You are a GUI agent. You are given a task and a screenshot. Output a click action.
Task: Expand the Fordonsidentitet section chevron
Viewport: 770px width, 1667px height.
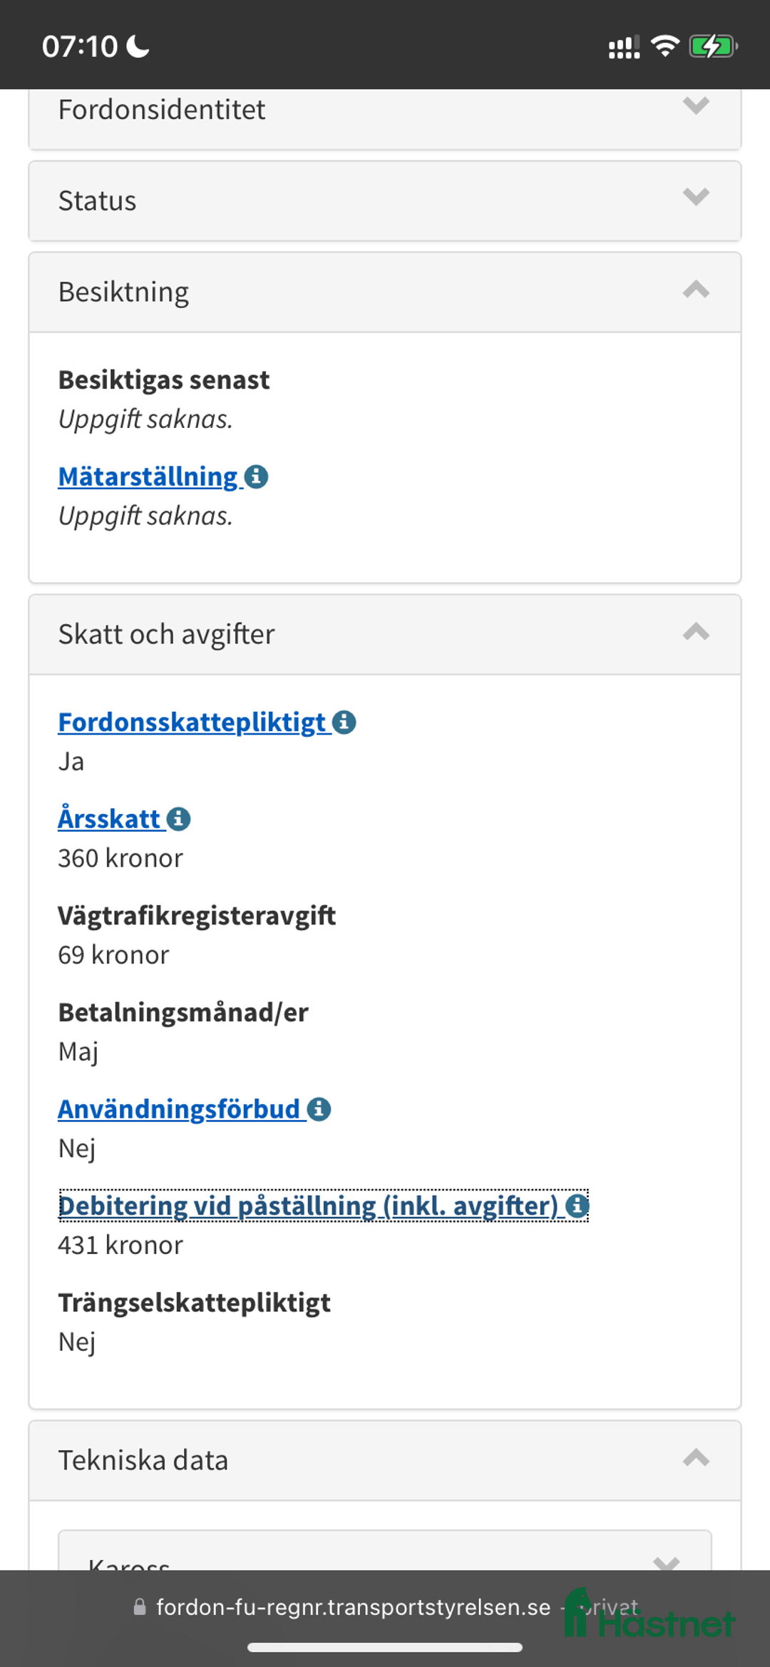[696, 106]
